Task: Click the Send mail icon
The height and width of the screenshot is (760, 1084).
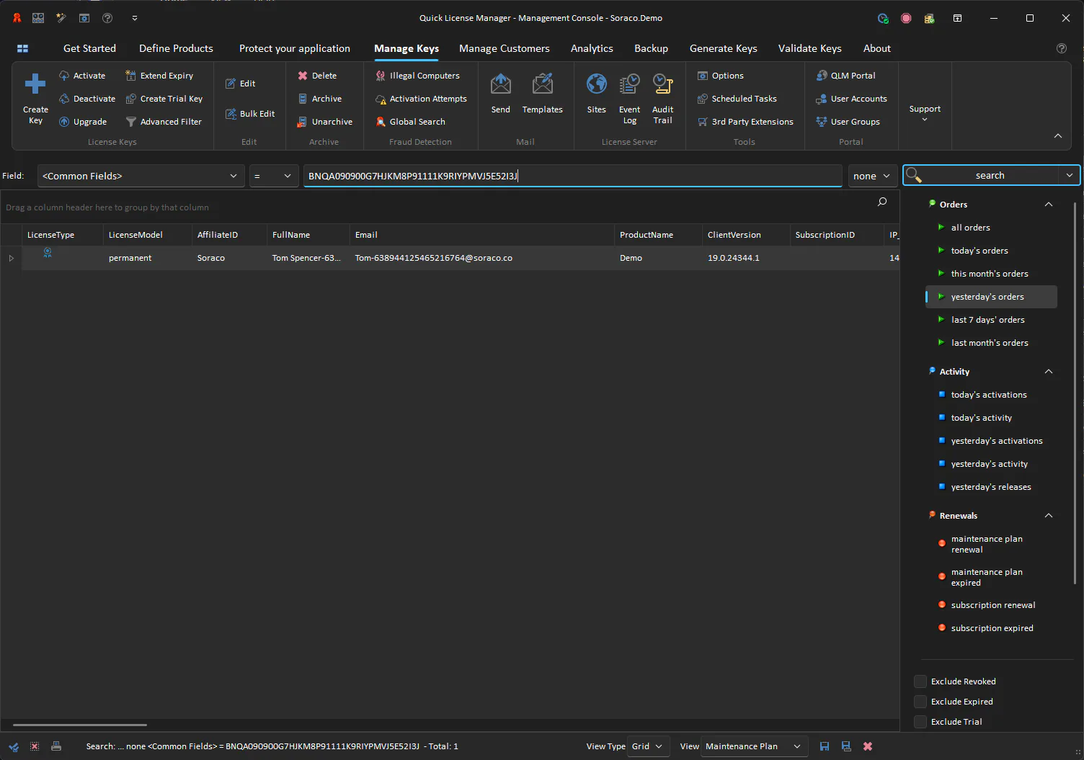Action: 501,84
